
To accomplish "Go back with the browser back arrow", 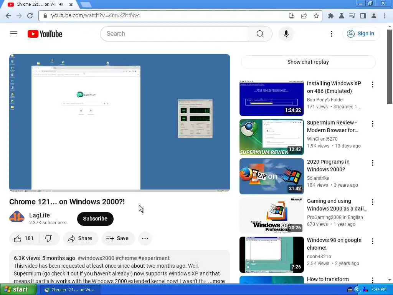I will 8,16.
